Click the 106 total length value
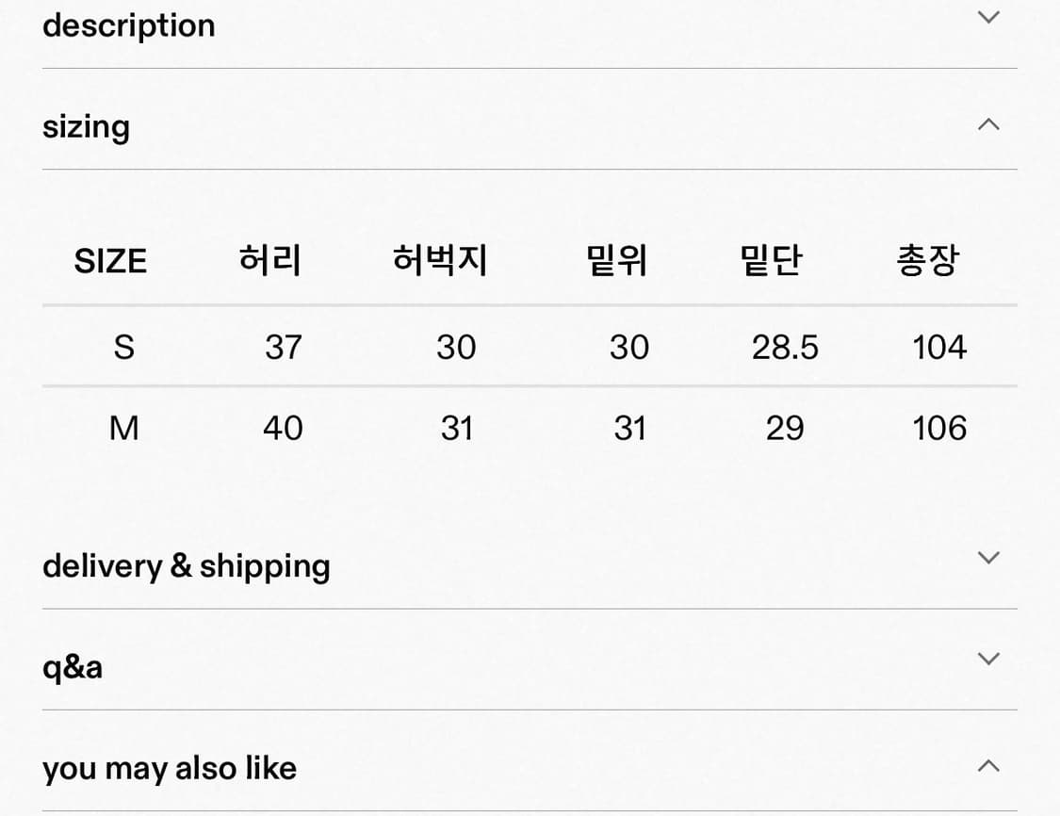The image size is (1060, 816). click(x=939, y=429)
